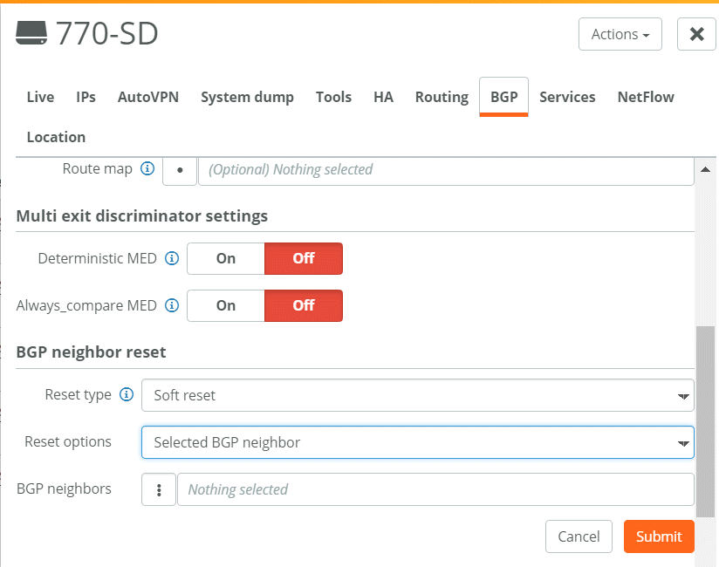Expand the Reset options dropdown
This screenshot has height=567, width=719.
tap(418, 442)
